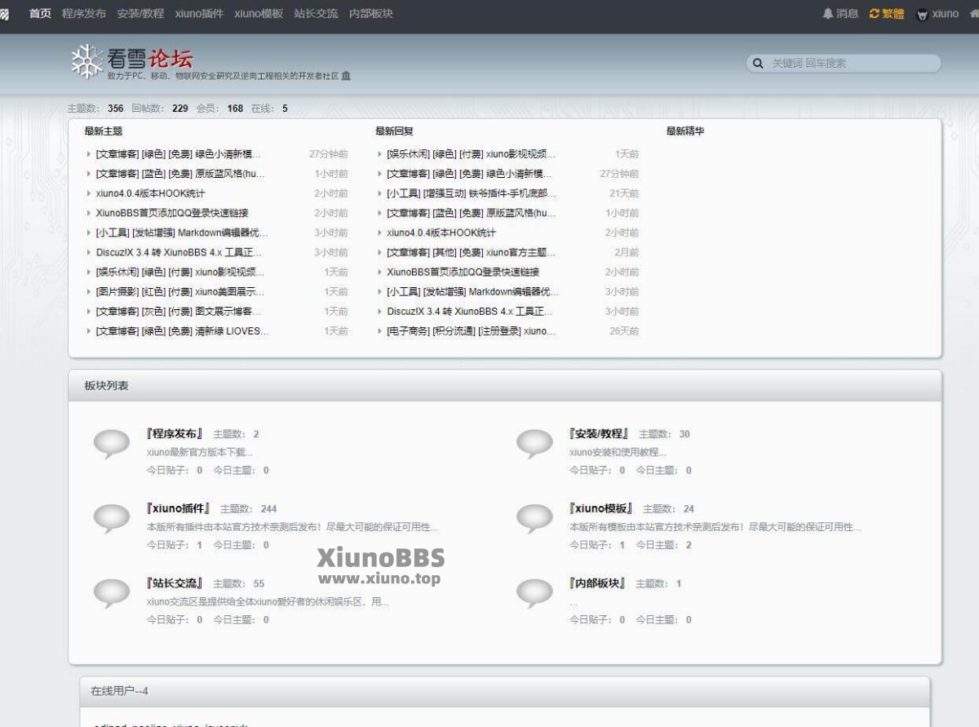Click the bank icon after the site tagline

point(346,76)
